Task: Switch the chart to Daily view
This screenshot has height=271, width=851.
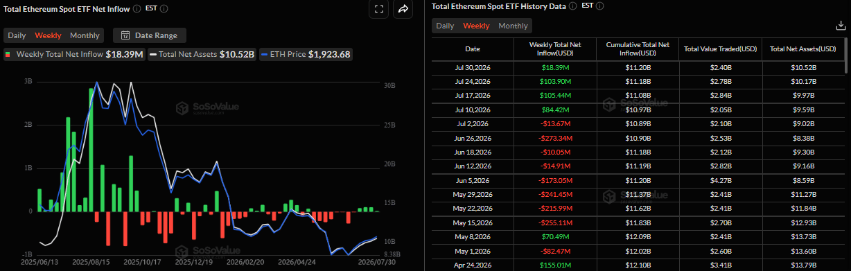Action: pyautogui.click(x=17, y=35)
